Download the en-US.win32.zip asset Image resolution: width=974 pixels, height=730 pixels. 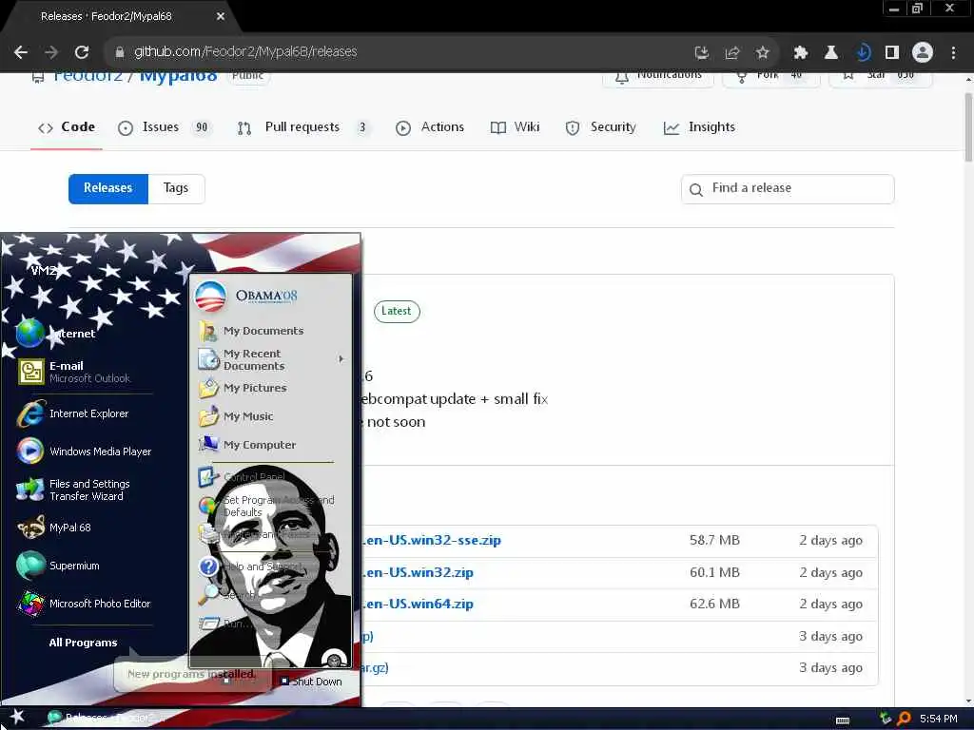click(419, 572)
